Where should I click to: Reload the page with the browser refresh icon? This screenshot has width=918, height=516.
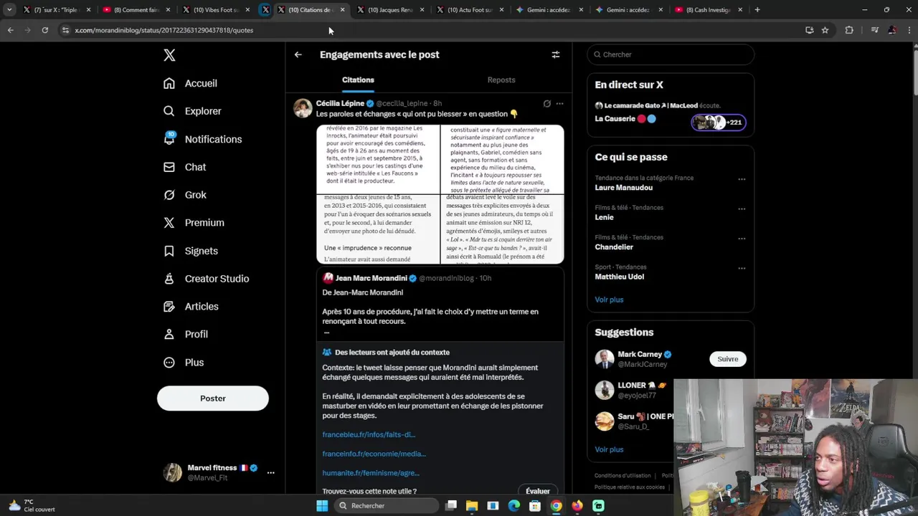pos(44,30)
